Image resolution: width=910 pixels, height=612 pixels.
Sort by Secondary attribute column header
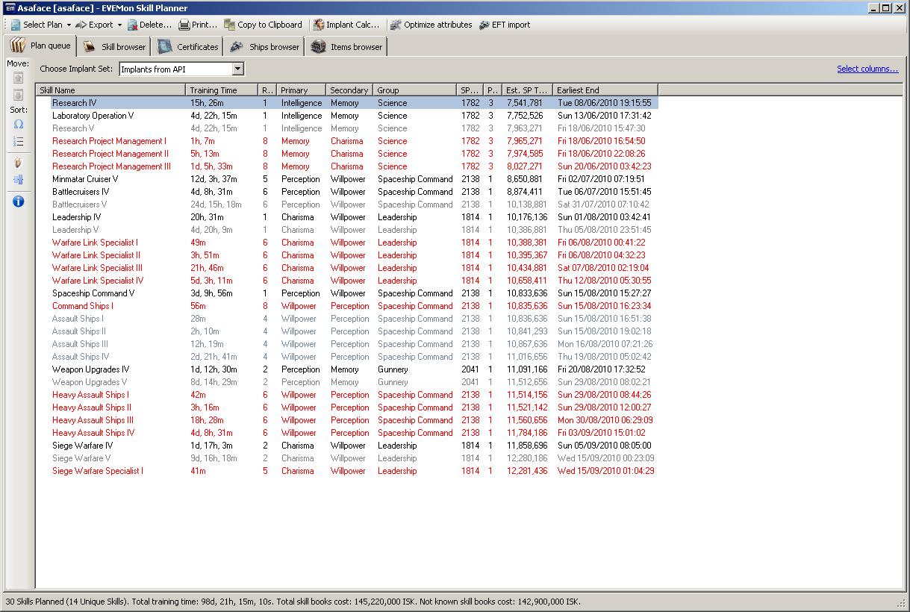350,90
